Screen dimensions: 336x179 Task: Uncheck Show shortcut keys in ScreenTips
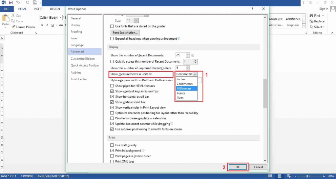tap(112, 91)
